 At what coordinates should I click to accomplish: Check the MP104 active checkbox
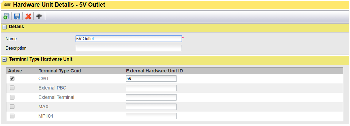click(12, 116)
